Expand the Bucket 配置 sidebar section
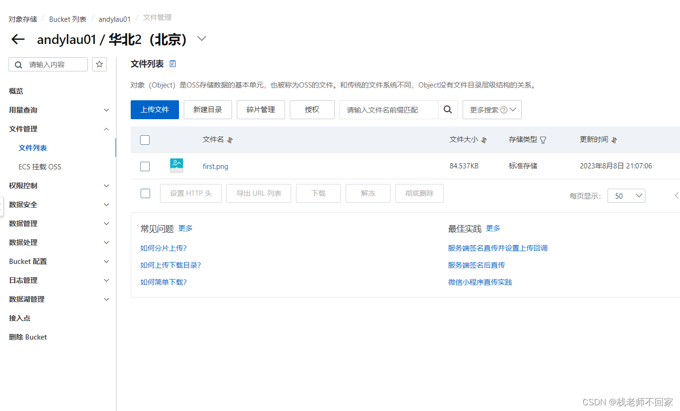 107,262
